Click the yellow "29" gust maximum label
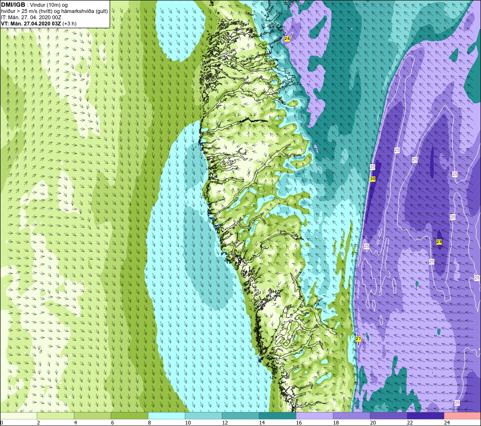 439,242
